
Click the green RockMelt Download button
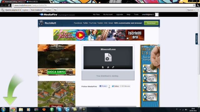click(x=151, y=23)
